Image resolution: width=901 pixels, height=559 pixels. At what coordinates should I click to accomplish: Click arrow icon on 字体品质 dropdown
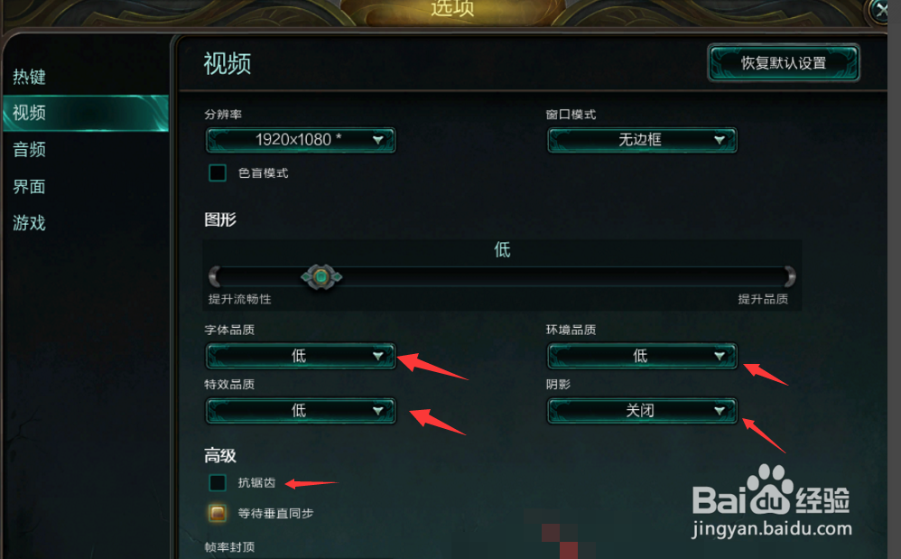coord(377,356)
